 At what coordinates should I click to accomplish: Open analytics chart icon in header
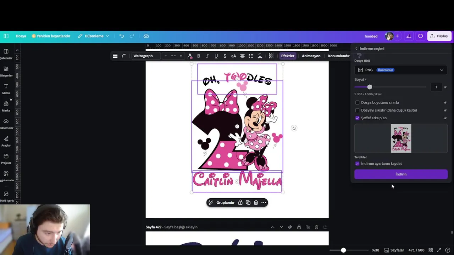point(409,36)
